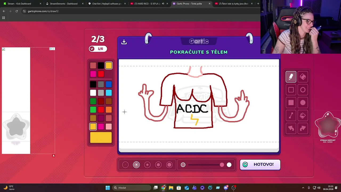Open Task View on the taskbar
This screenshot has height=192, width=341.
[x=156, y=188]
